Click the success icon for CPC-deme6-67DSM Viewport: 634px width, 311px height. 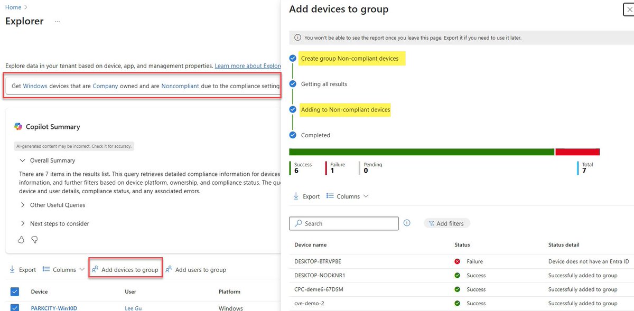coord(457,289)
